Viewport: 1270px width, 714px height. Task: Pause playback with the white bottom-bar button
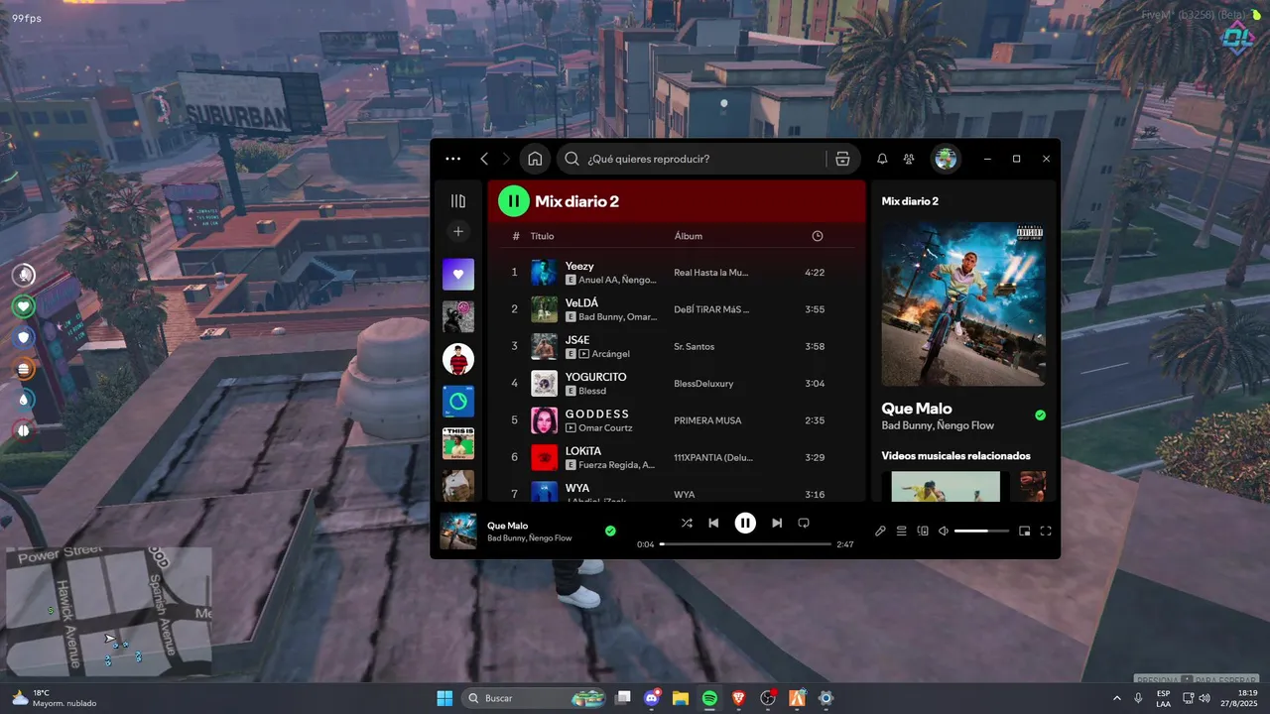[x=745, y=523]
